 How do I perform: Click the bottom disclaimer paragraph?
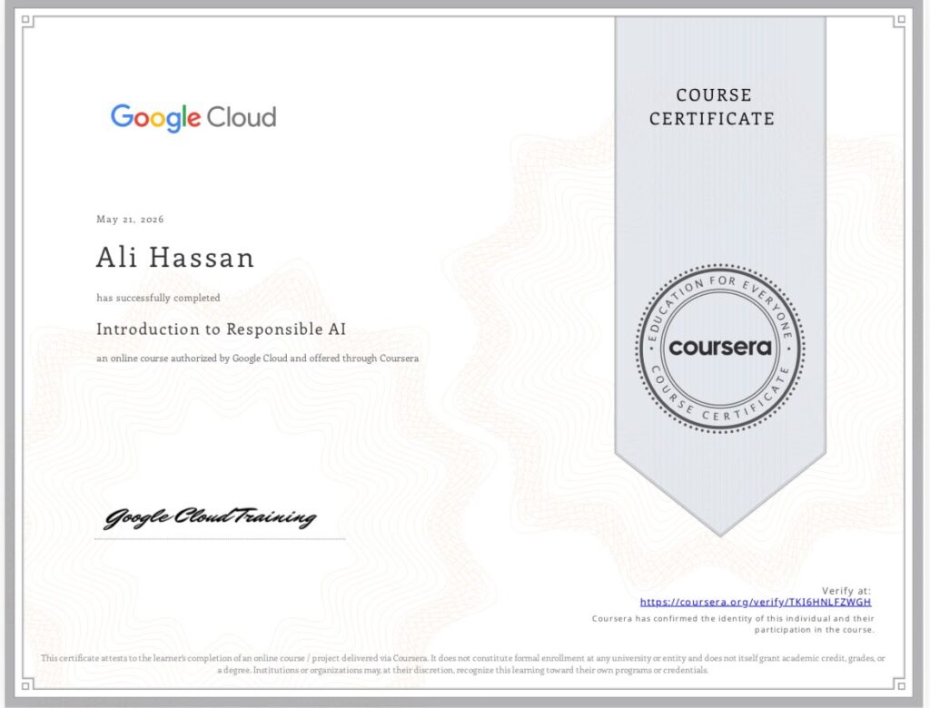pyautogui.click(x=462, y=664)
